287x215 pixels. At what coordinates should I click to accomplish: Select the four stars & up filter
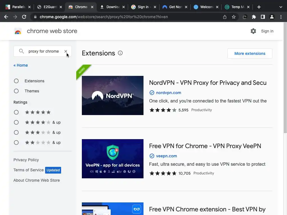pos(16,122)
